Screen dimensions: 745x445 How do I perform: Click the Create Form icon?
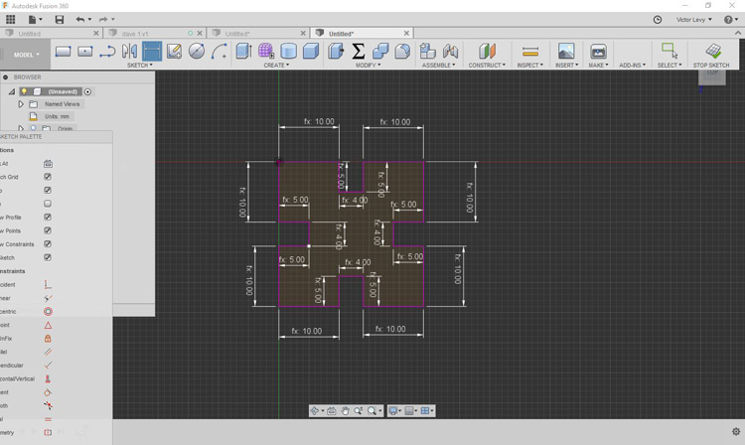point(266,51)
